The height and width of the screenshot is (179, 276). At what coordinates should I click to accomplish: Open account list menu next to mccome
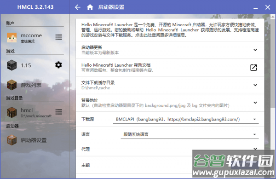58,37
